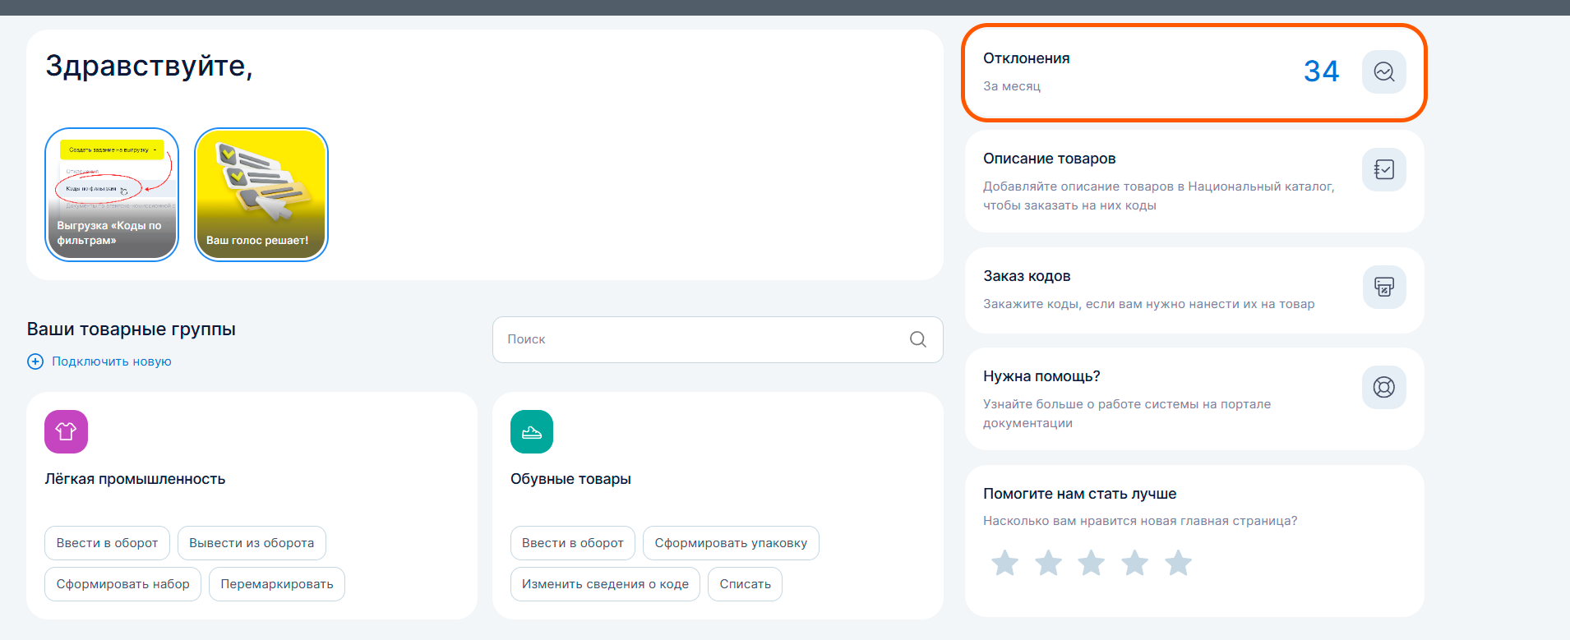This screenshot has width=1570, height=640.
Task: Click the За месяц label
Action: pos(1012,86)
